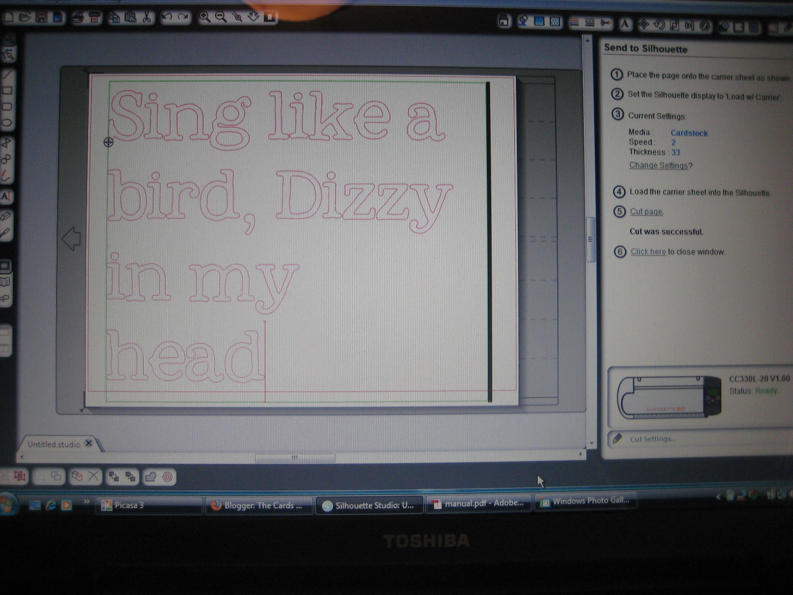Select the text tool

pos(6,196)
